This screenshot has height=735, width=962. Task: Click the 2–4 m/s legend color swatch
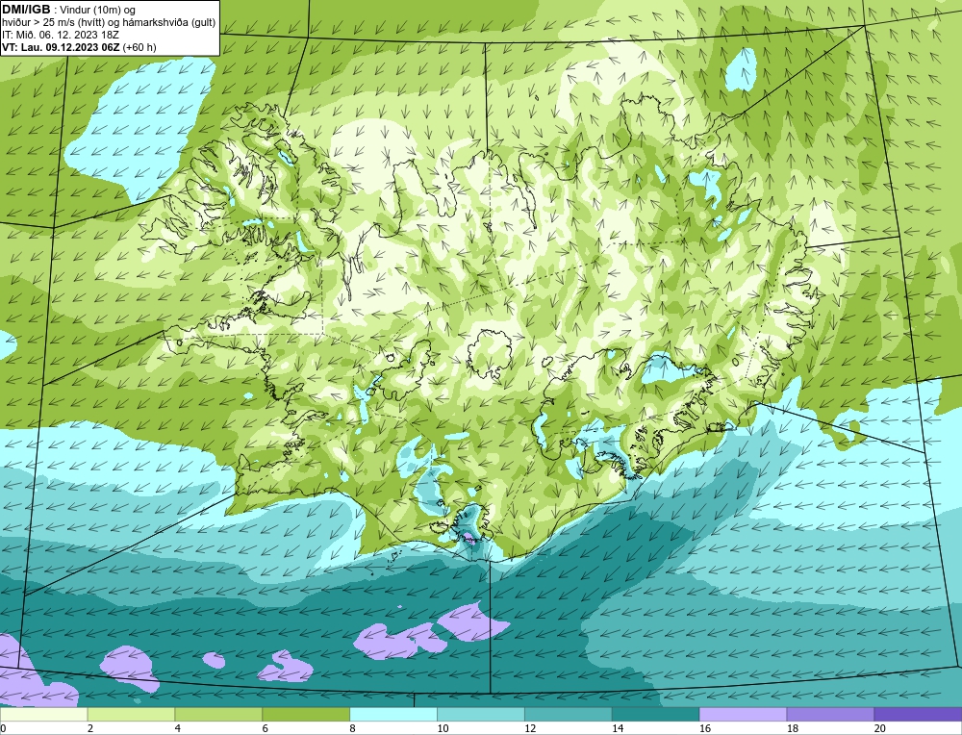tap(131, 715)
